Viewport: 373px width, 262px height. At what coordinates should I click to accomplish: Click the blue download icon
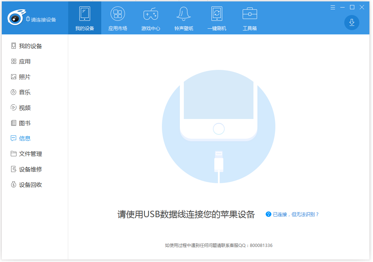point(352,22)
